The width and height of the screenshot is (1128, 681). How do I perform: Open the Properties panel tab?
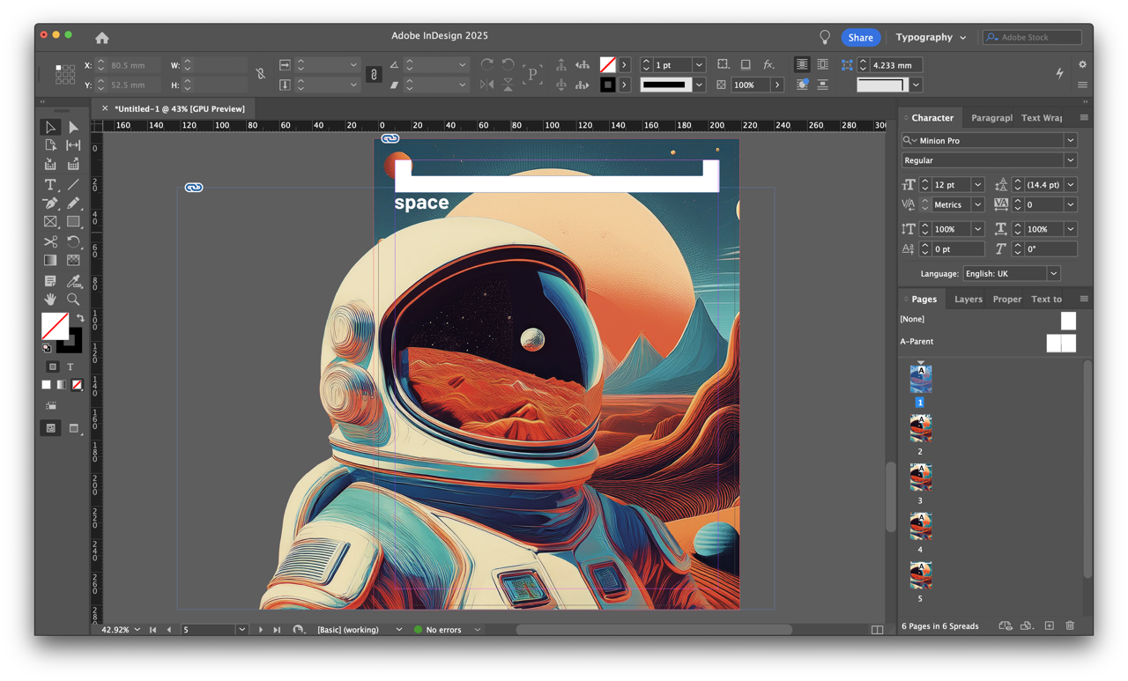click(1007, 300)
